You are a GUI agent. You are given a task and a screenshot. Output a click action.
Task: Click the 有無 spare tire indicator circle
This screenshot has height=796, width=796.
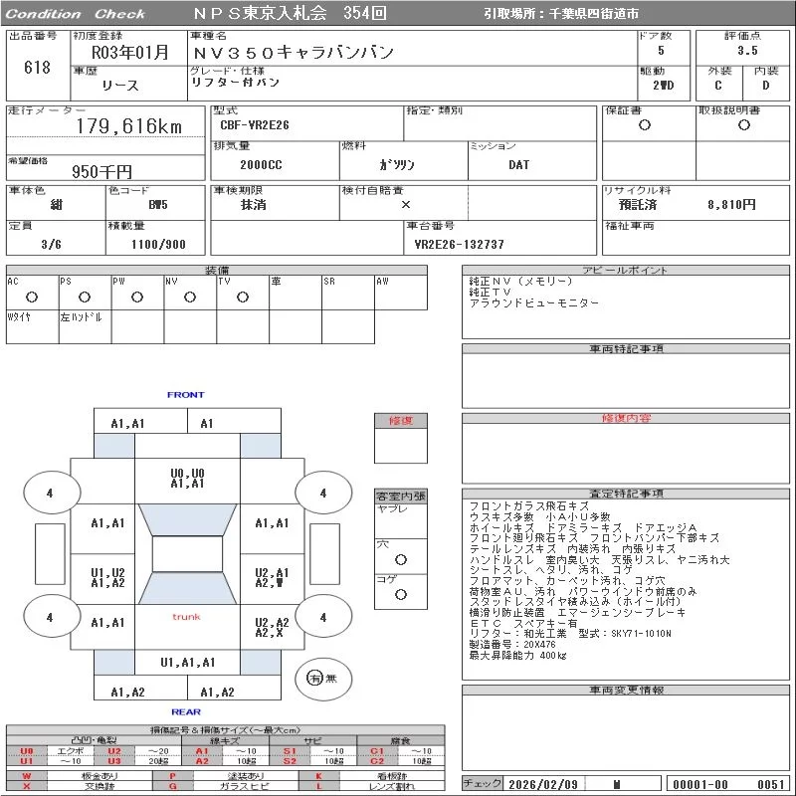322,679
